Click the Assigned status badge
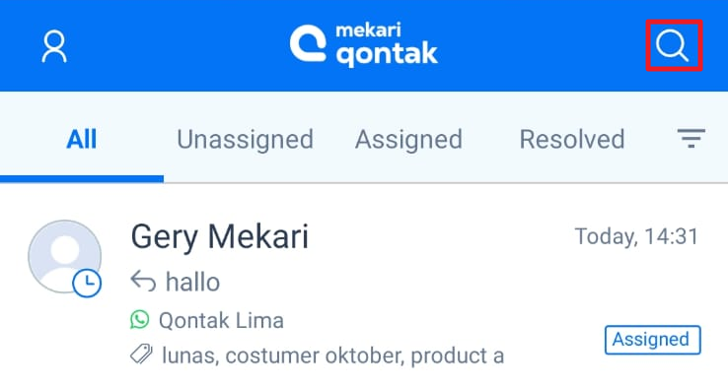This screenshot has height=386, width=728. pyautogui.click(x=652, y=340)
